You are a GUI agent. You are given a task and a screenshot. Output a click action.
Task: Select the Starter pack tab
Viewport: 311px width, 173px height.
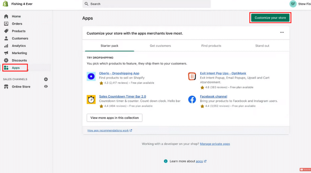click(x=109, y=46)
